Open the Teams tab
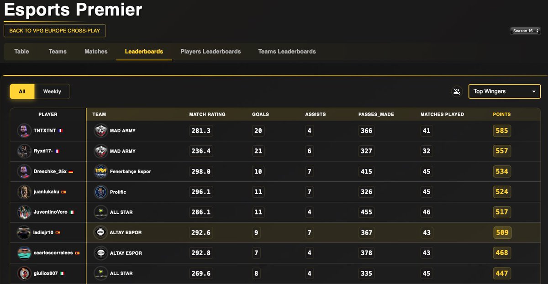The height and width of the screenshot is (284, 548). pyautogui.click(x=58, y=52)
